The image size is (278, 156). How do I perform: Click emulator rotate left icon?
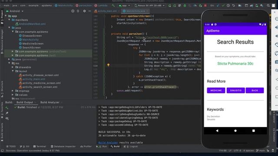276,45
